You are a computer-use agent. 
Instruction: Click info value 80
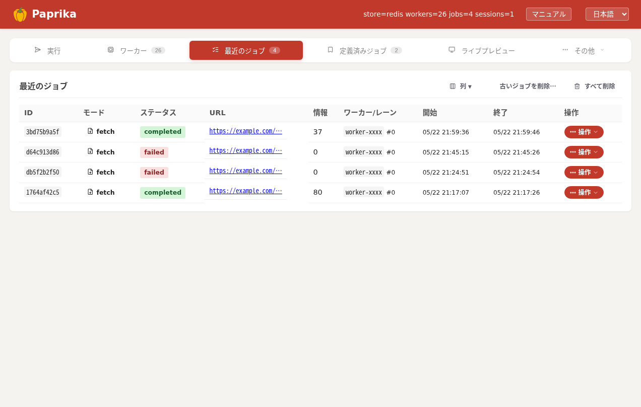click(x=317, y=192)
